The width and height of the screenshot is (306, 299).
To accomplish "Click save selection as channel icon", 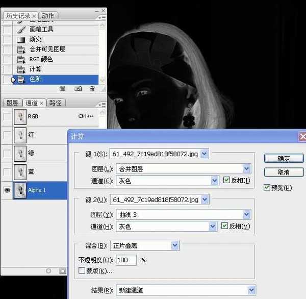I will 63,270.
